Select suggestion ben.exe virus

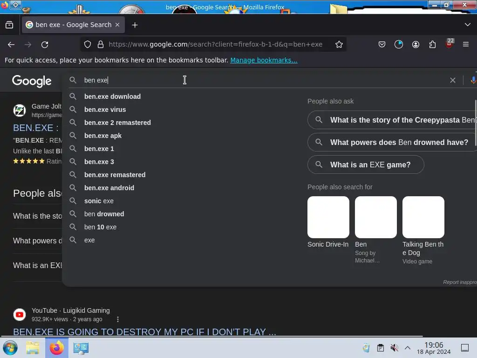click(x=105, y=110)
